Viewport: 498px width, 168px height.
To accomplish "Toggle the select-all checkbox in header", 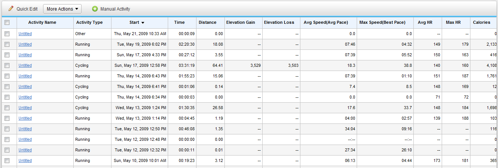I will coord(7,23).
